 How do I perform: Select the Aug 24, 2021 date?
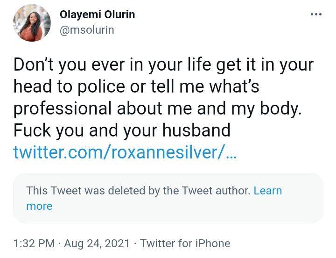pyautogui.click(x=98, y=244)
